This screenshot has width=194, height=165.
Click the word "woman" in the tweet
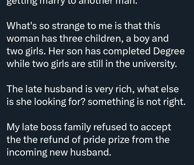click(23, 38)
